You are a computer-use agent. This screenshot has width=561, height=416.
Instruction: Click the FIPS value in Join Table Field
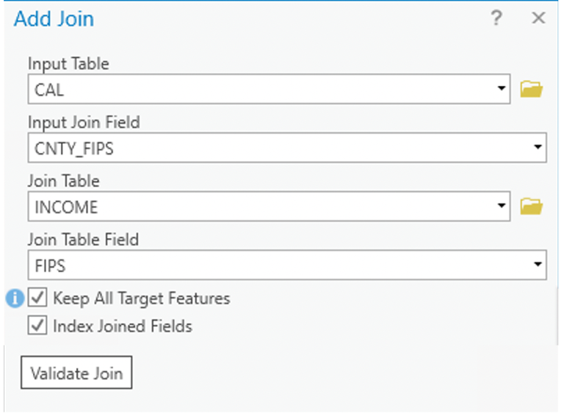pos(50,266)
